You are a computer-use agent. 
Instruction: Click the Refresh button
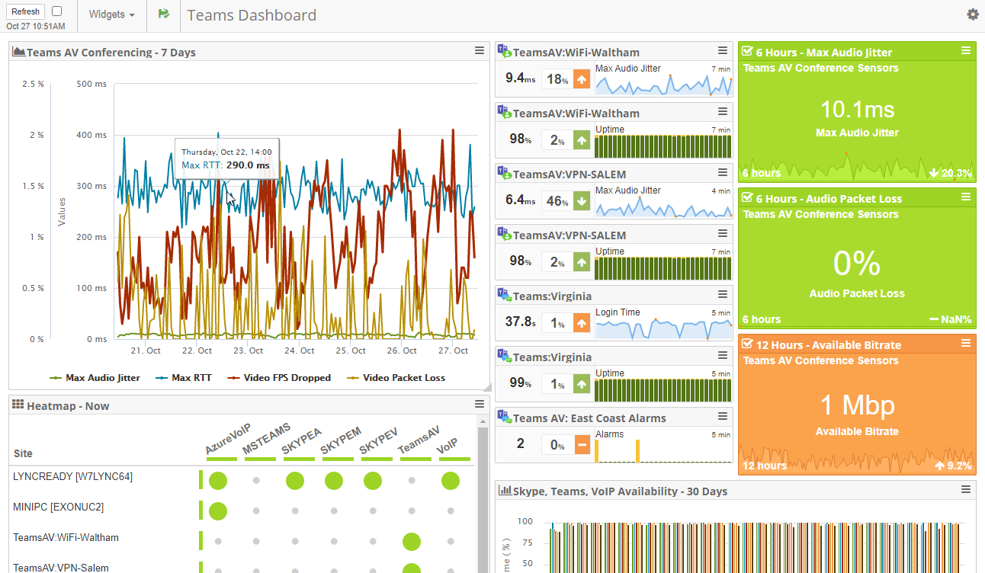(x=26, y=11)
